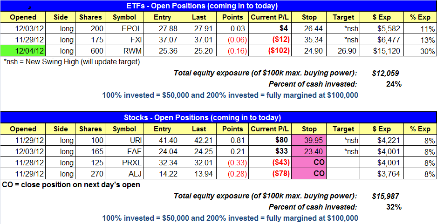437x224 pixels.
Task: Select the $12,059 total equity exposure value
Action: 385,73
